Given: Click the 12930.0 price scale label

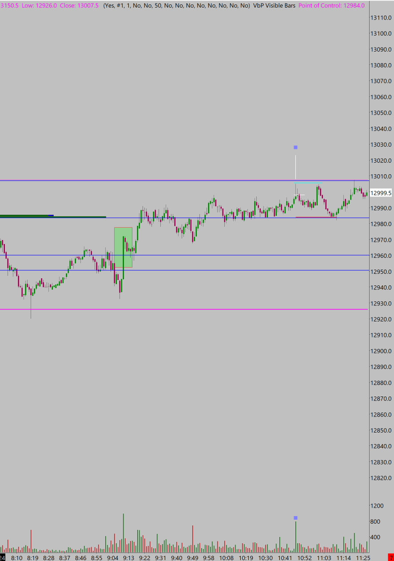Looking at the screenshot, I should pos(381,303).
